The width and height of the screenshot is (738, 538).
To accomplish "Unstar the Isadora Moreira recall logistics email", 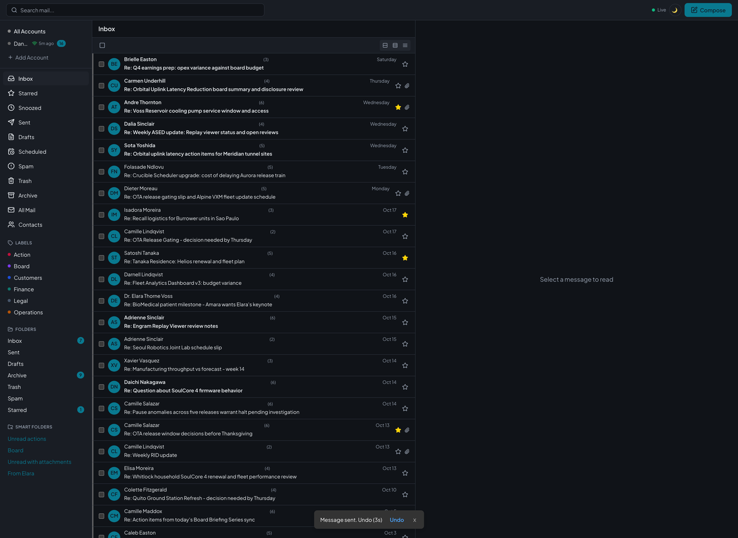I will 405,215.
